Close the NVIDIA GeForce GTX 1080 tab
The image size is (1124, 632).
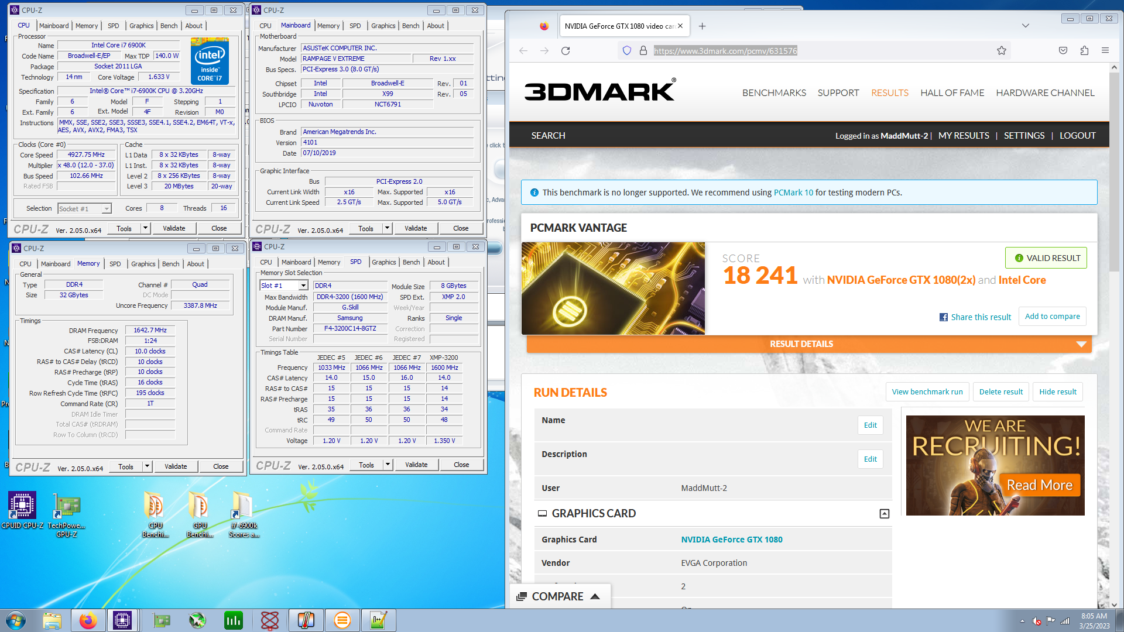680,26
